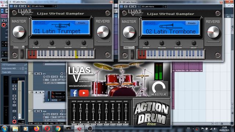The image size is (235, 132).
Task: Click the Reverb knob in the Latin Trombone window
Action: (213, 32)
